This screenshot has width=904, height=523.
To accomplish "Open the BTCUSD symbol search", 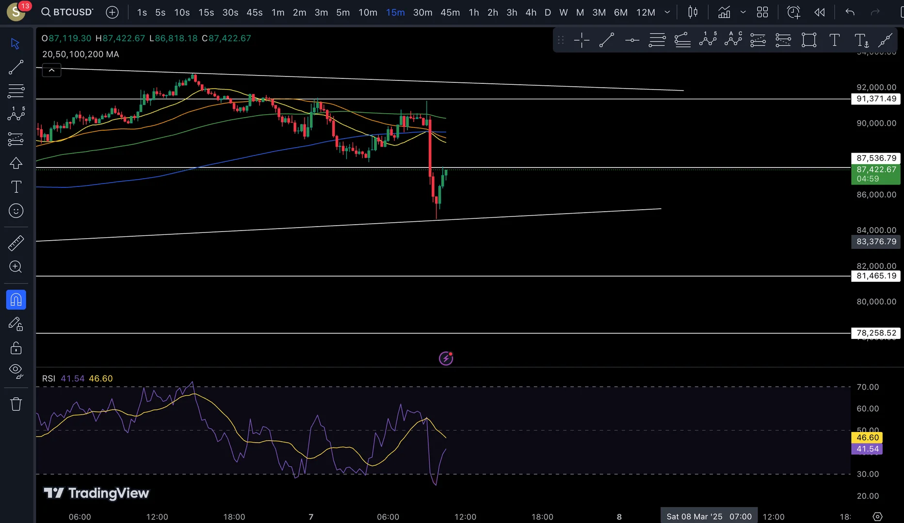I will point(67,12).
